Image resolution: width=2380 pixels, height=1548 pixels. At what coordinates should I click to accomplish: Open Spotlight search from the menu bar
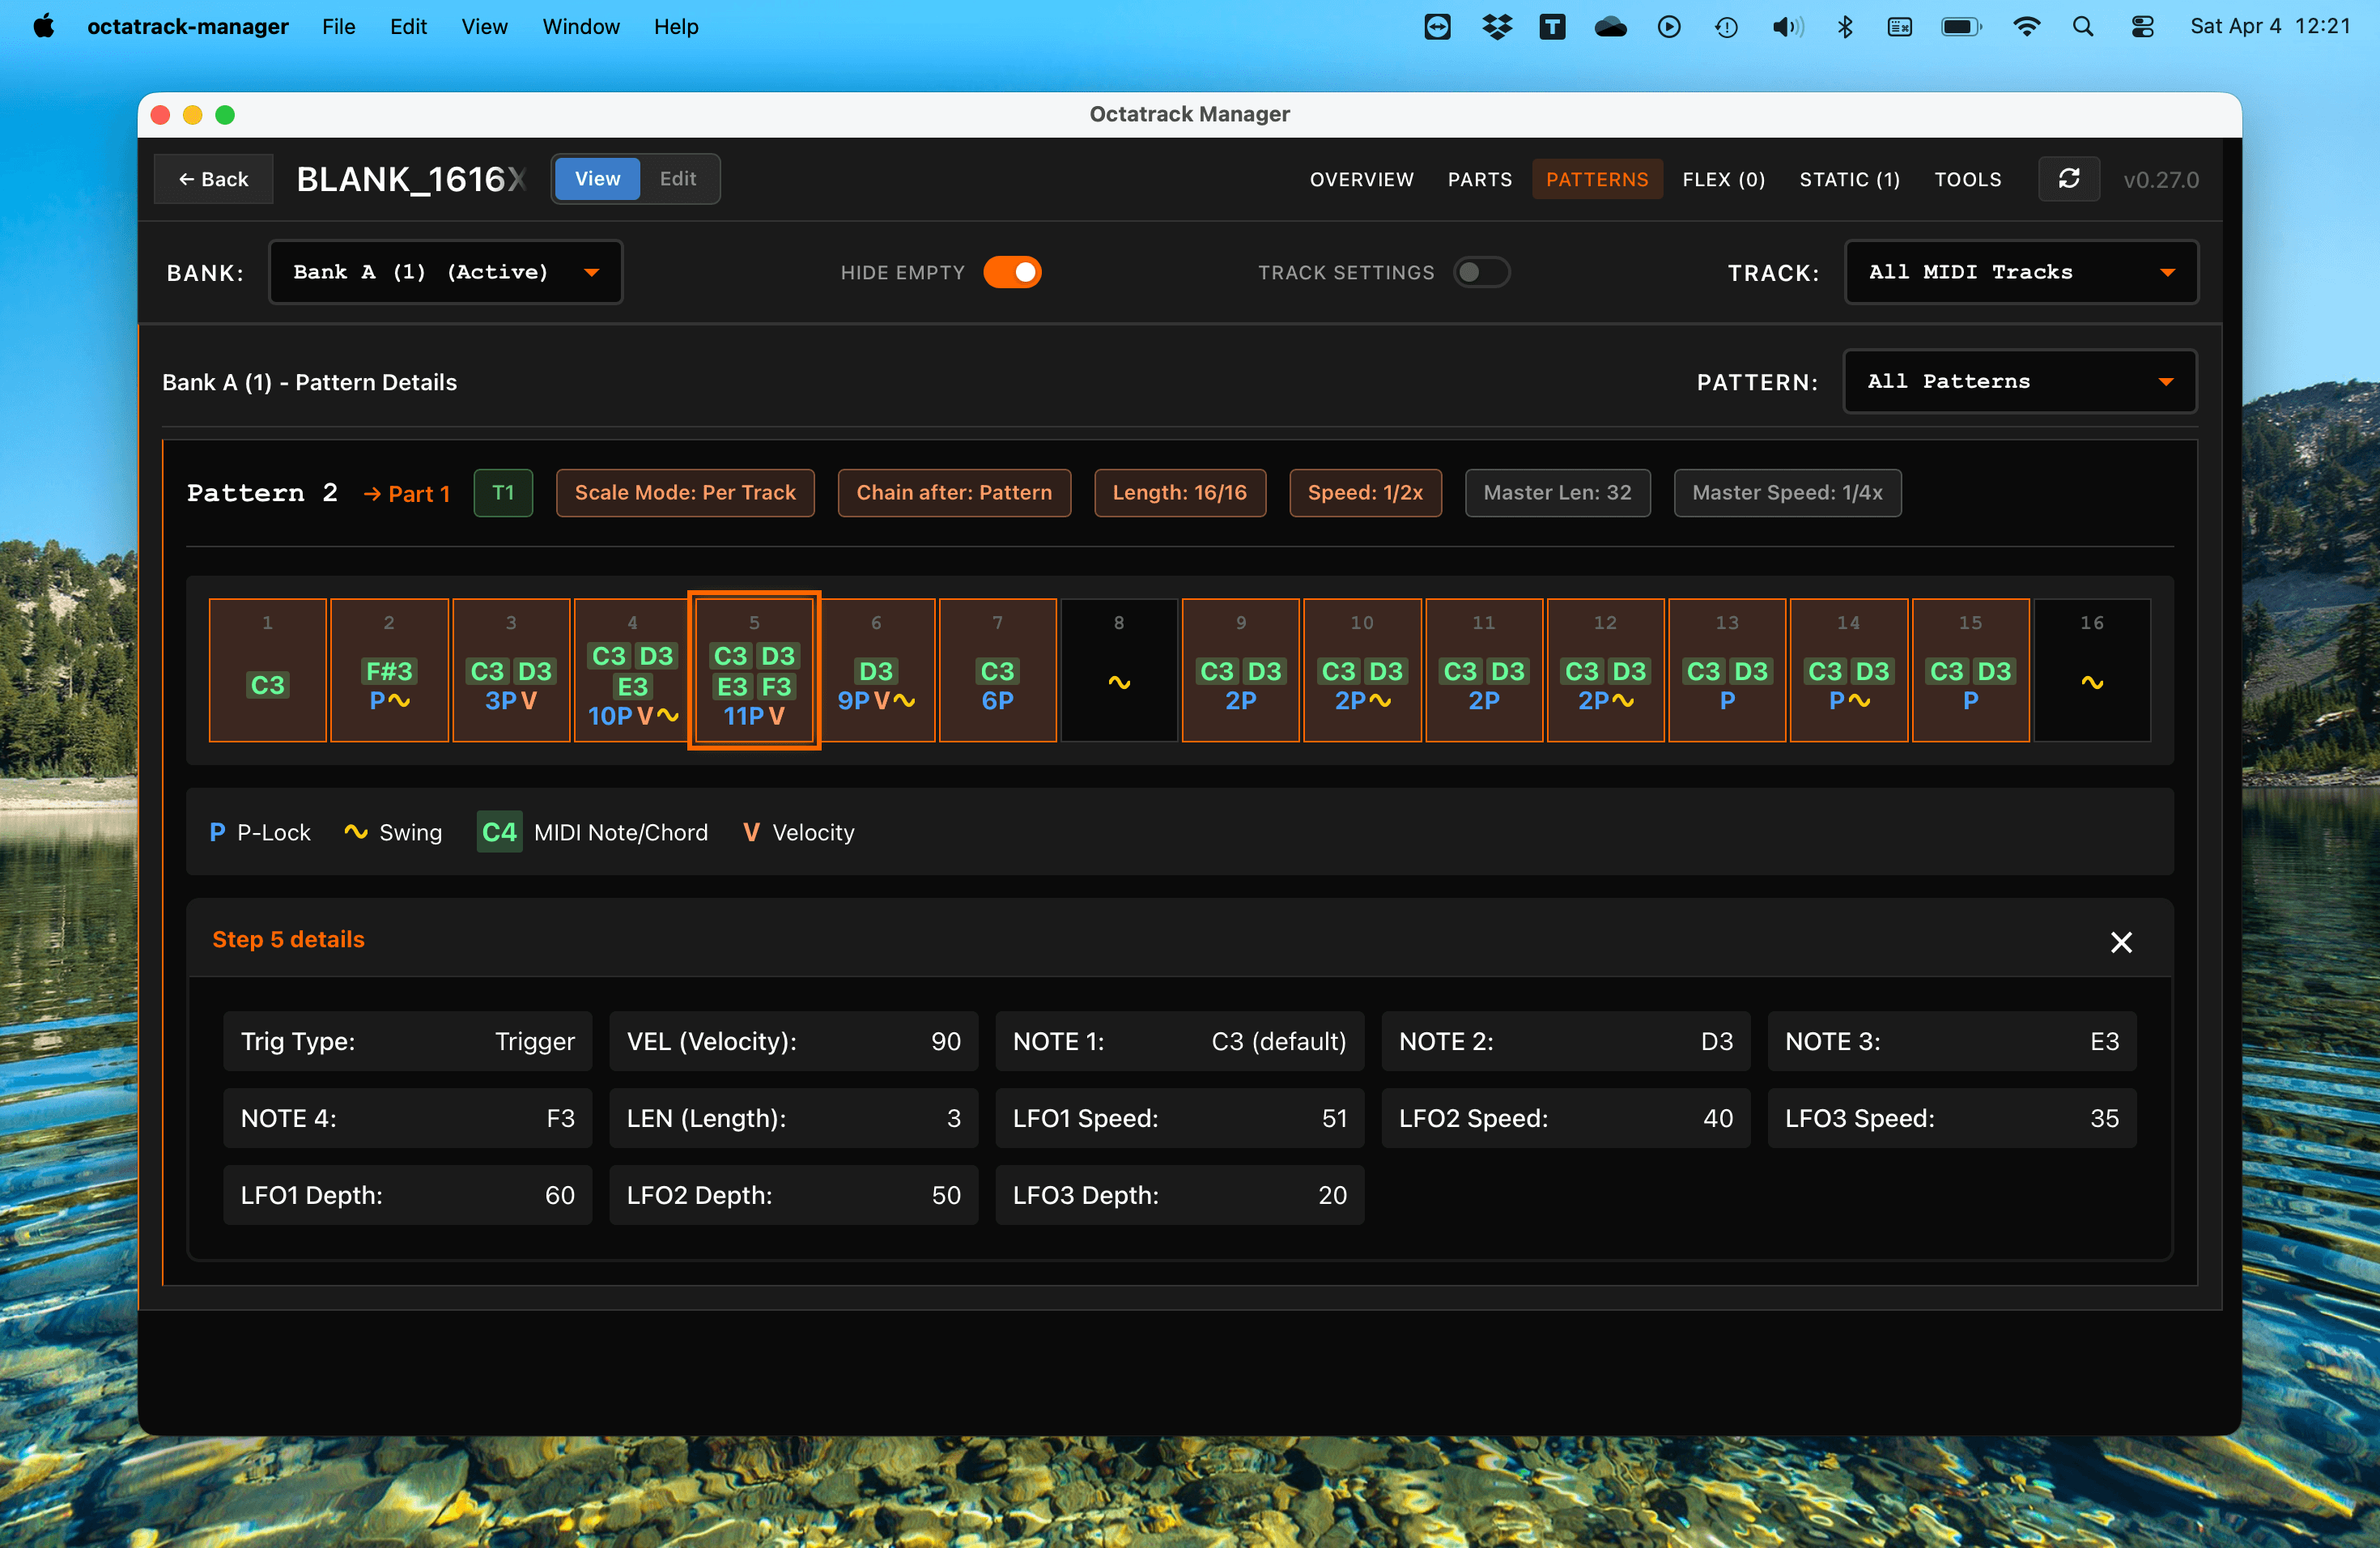(2083, 26)
